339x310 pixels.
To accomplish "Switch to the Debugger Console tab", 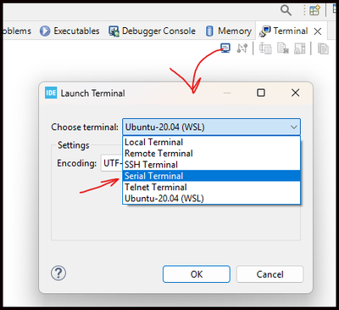I will click(x=152, y=31).
